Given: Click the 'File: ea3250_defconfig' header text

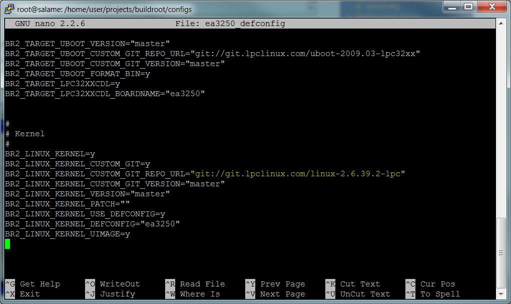Looking at the screenshot, I should 230,24.
